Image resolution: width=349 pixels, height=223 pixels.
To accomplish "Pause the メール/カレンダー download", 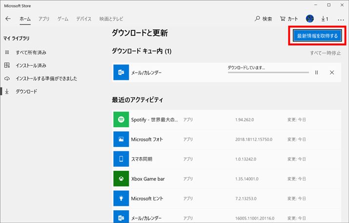I will 316,72.
